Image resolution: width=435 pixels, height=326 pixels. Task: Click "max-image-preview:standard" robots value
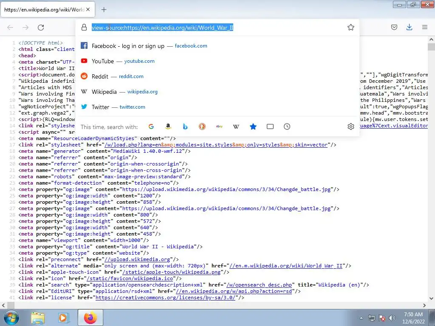(x=143, y=177)
